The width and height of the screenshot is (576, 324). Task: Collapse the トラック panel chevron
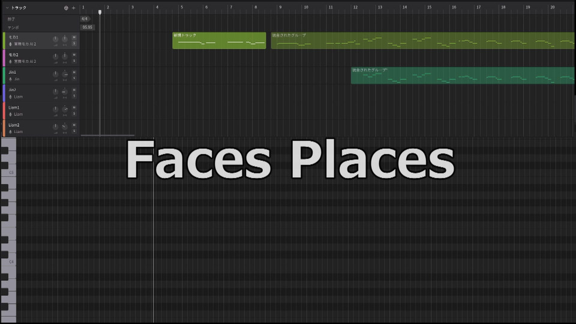(x=6, y=8)
